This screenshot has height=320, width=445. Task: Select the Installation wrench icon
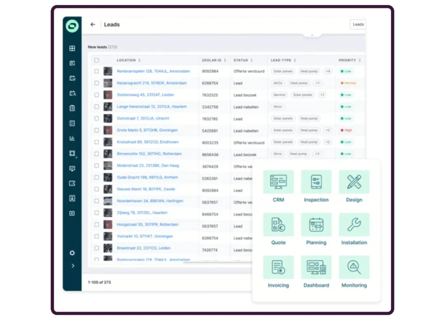pos(354,224)
